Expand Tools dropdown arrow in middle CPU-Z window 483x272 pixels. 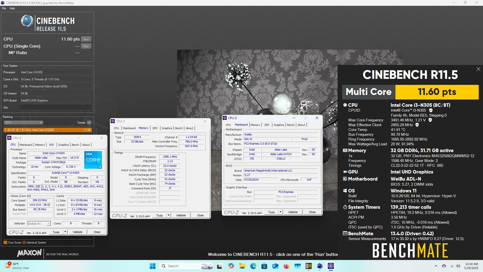(169, 216)
